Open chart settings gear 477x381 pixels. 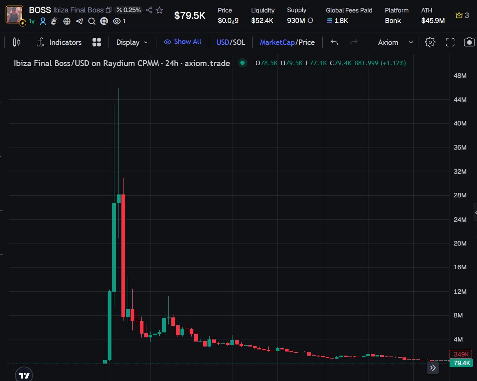point(430,42)
